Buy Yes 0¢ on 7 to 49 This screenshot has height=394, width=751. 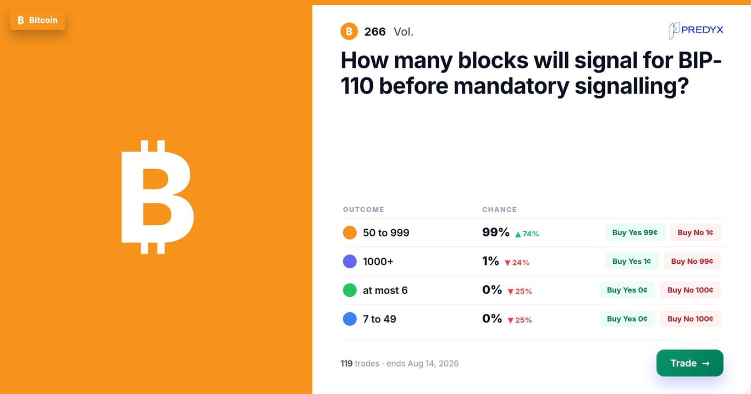point(627,318)
